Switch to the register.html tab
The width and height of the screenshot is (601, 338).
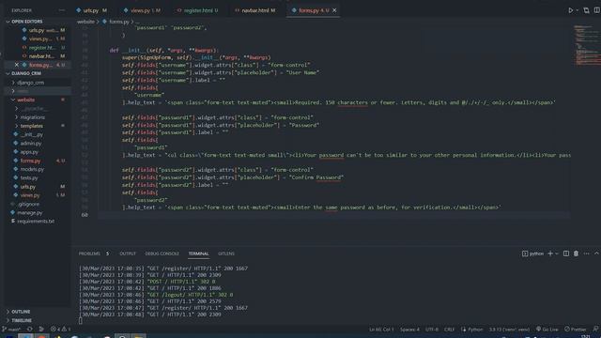197,10
